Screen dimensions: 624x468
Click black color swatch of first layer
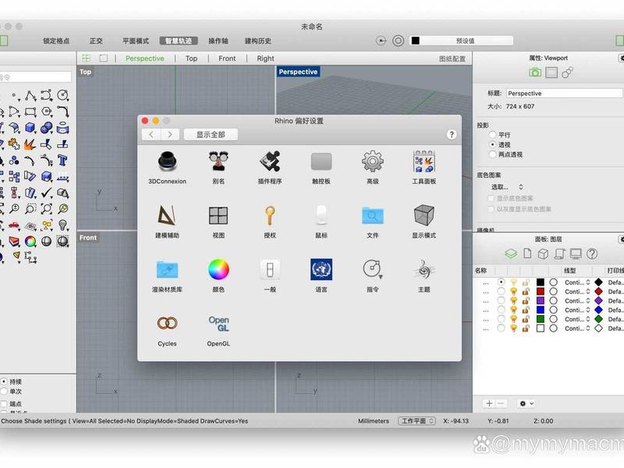[x=540, y=282]
